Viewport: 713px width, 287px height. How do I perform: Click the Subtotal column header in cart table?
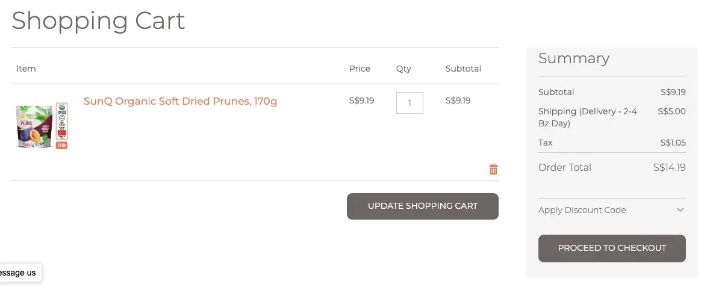coord(463,69)
